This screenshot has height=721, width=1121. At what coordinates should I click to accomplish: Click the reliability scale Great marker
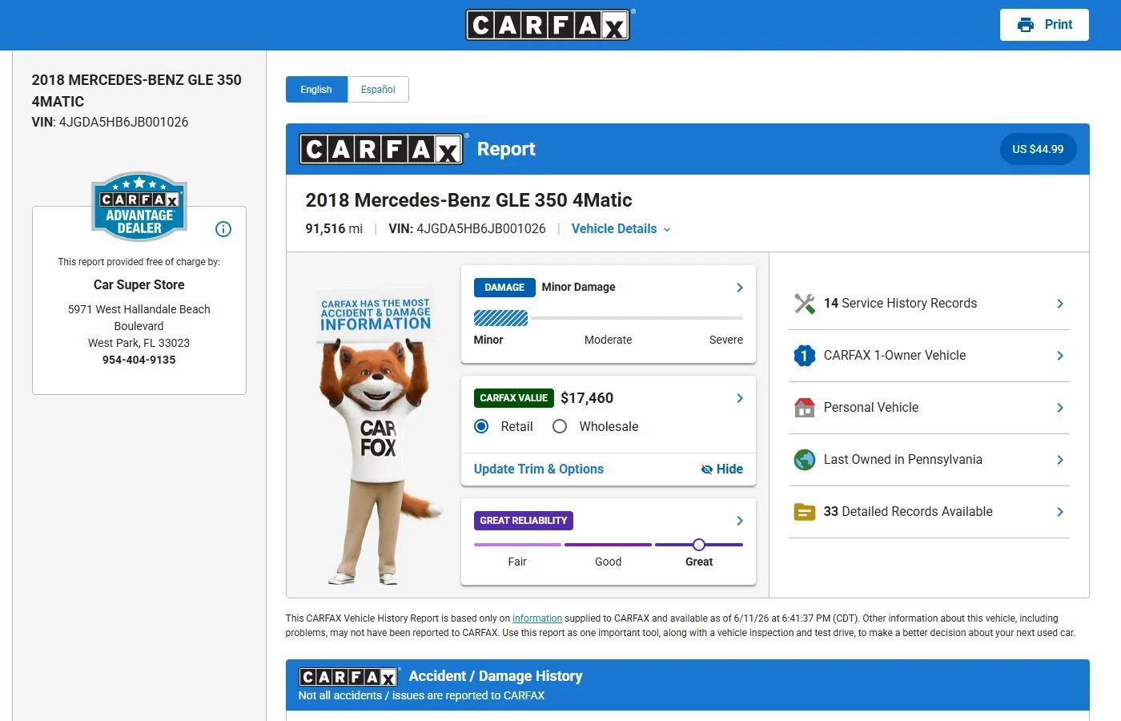[x=699, y=545]
